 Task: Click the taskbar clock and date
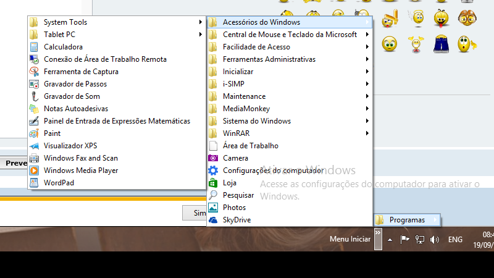tap(484, 240)
